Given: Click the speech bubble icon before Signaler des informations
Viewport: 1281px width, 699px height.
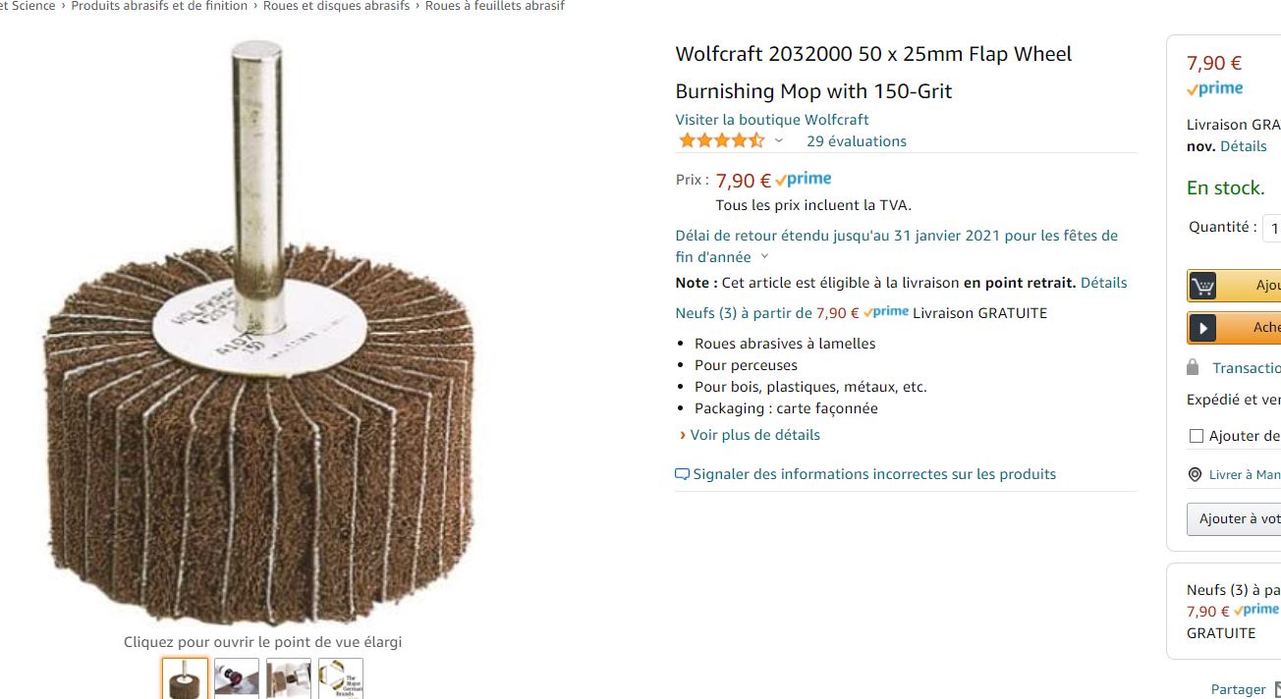Looking at the screenshot, I should click(682, 474).
